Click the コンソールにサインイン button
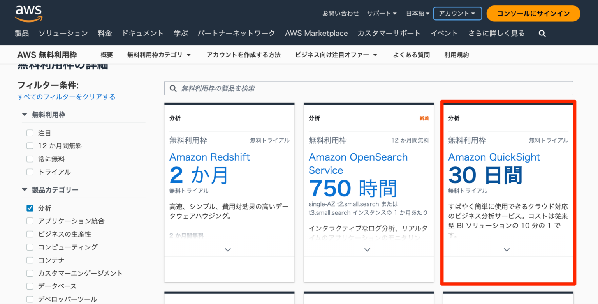This screenshot has width=598, height=304. (533, 13)
